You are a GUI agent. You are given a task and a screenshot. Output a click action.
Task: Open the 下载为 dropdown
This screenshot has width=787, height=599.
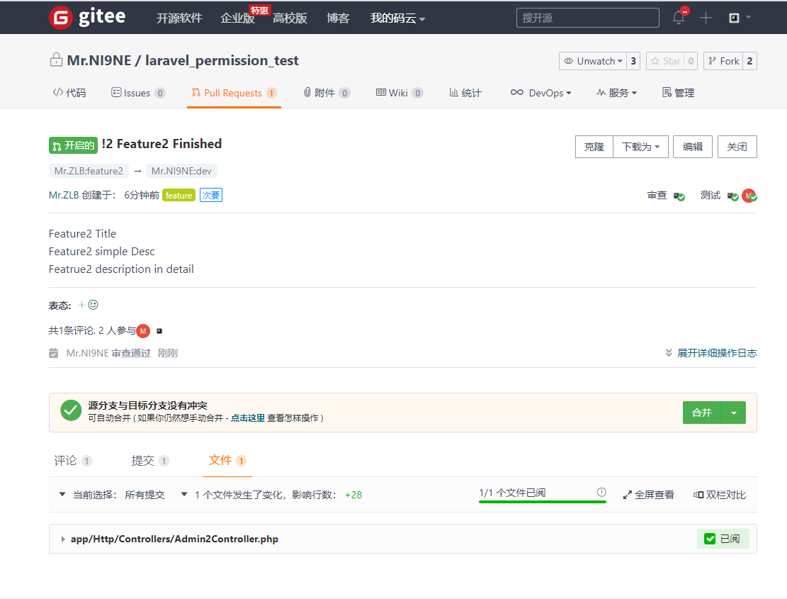pyautogui.click(x=640, y=147)
